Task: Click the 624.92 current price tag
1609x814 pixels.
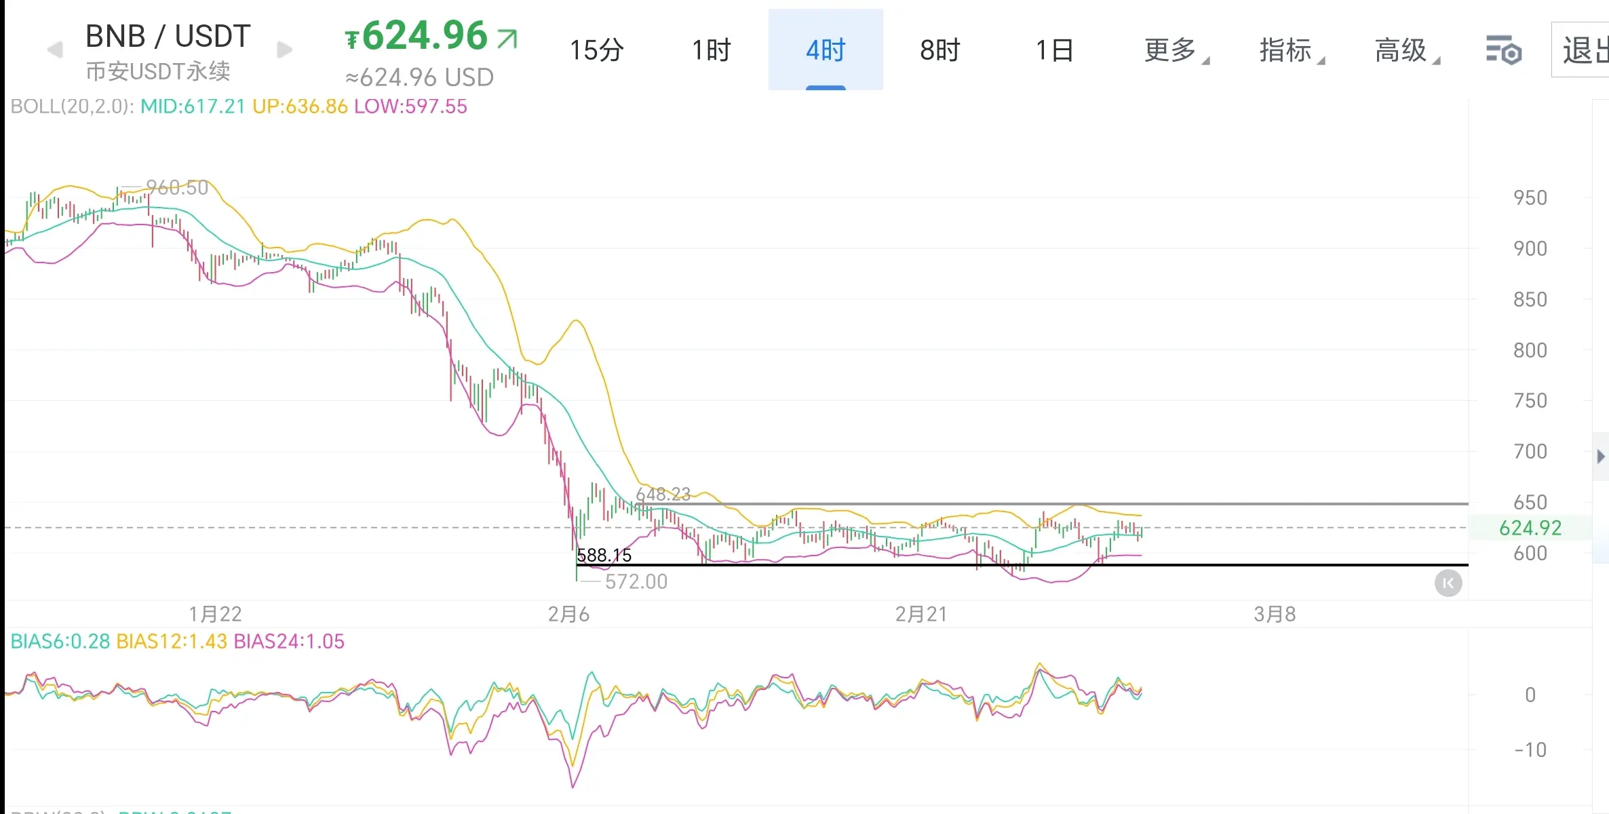Action: tap(1530, 528)
